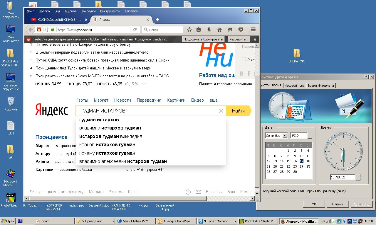The image size is (376, 225).
Task: Open the Закладки menu in Firefox
Action: point(88,11)
